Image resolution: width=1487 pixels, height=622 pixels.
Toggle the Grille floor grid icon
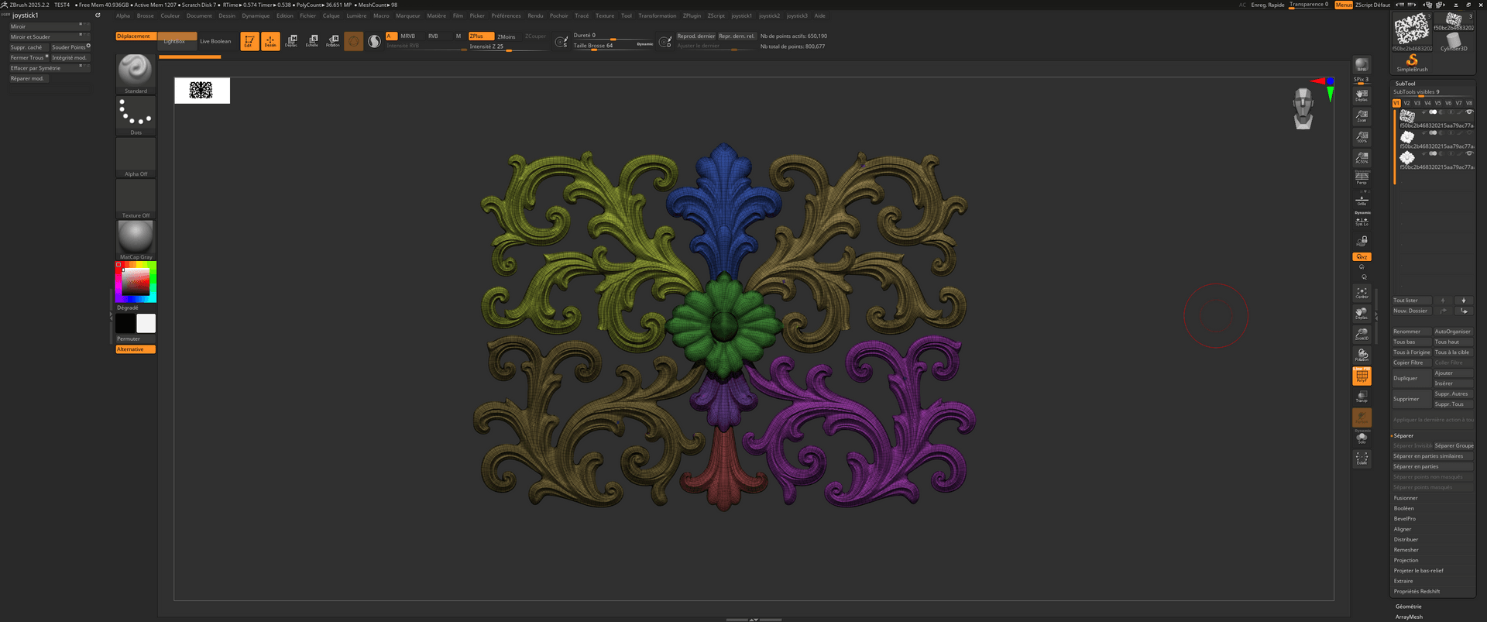(1362, 200)
